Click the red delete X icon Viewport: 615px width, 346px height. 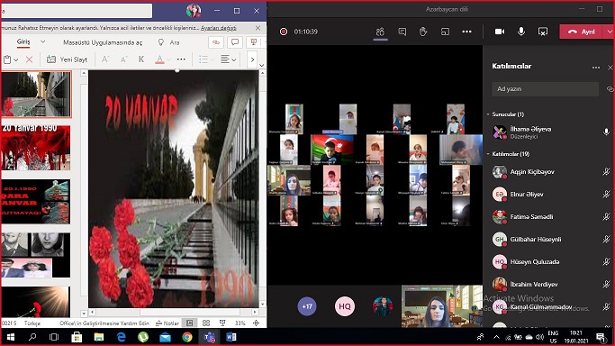(x=29, y=59)
